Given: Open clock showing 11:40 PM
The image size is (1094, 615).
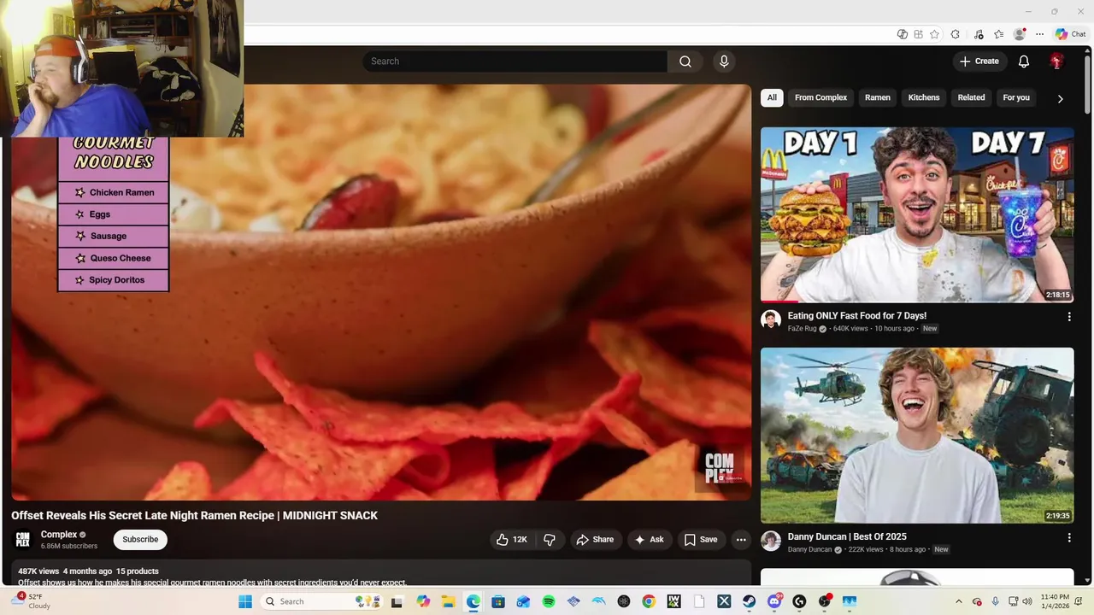Looking at the screenshot, I should click(x=1056, y=601).
